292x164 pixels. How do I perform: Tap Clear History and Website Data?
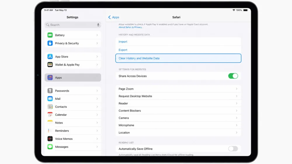(x=178, y=58)
